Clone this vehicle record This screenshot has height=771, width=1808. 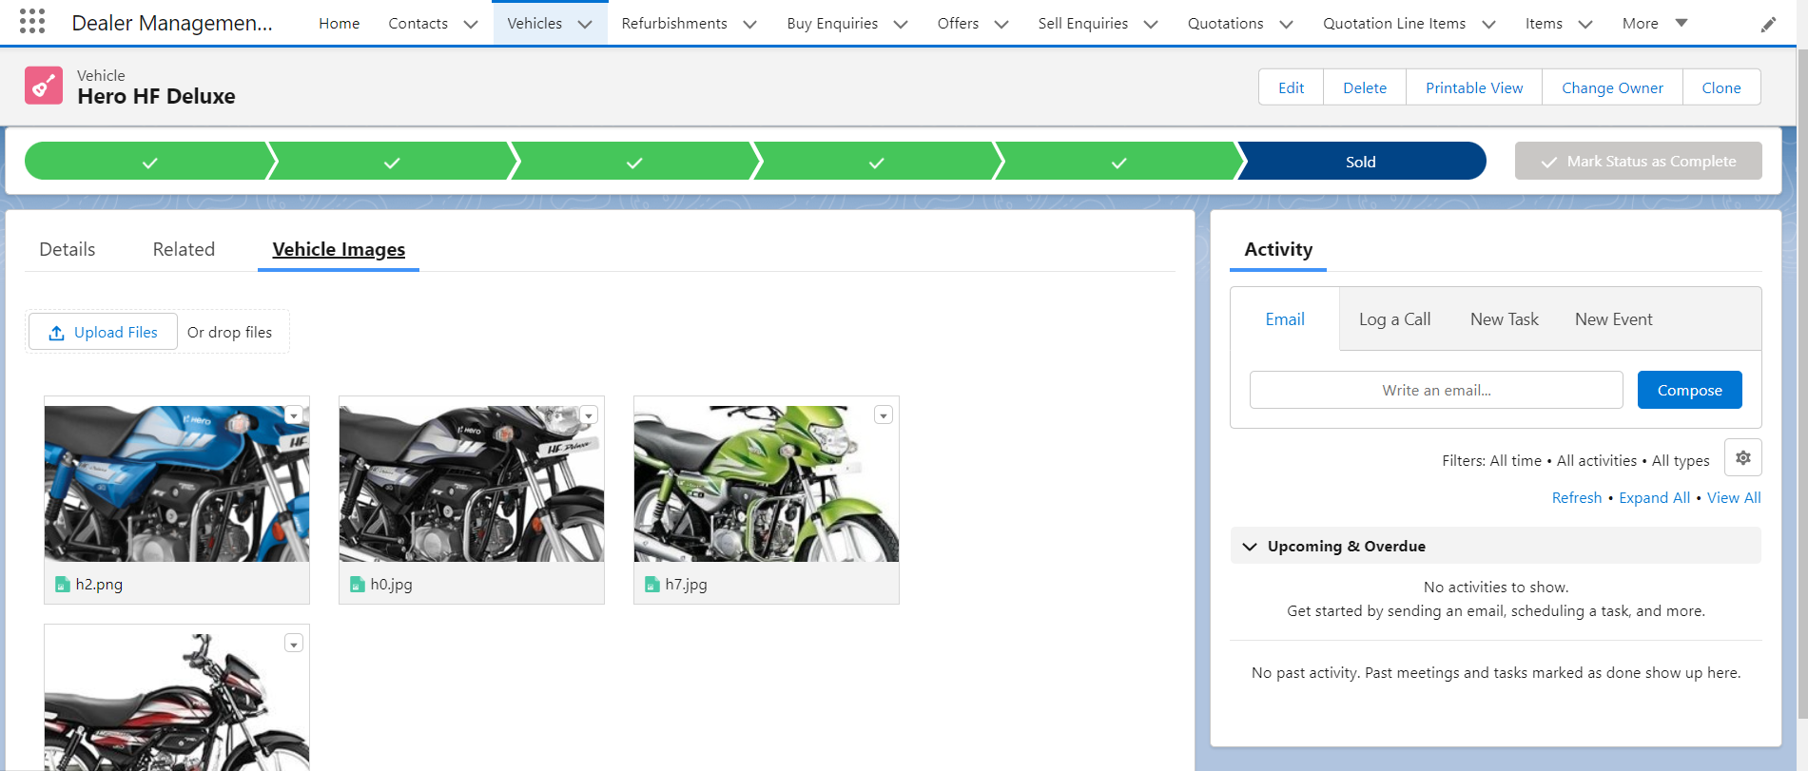pos(1721,87)
